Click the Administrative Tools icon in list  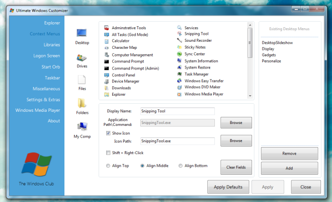[x=107, y=28]
